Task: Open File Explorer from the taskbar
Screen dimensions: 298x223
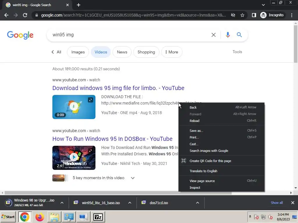Action: [54, 217]
